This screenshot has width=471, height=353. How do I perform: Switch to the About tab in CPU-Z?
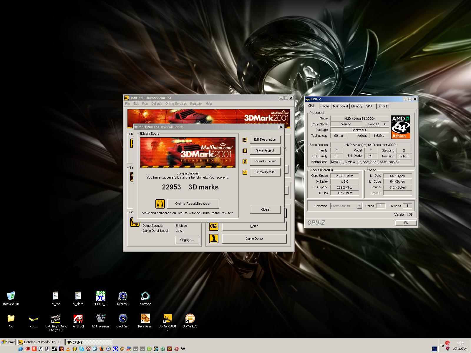click(x=383, y=106)
